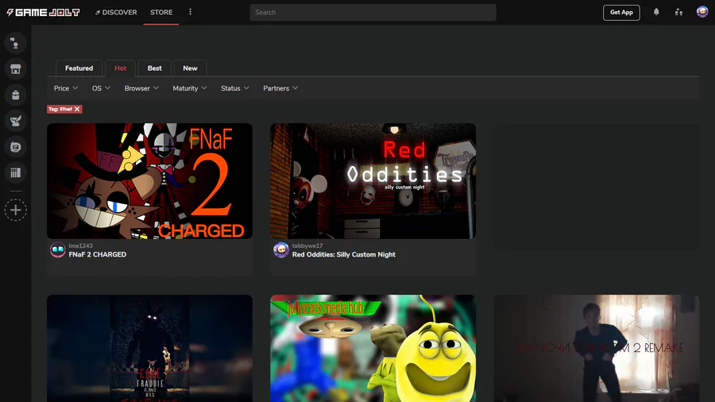Click the Game Jolt logo
Screen dimensions: 715x402
pos(44,12)
